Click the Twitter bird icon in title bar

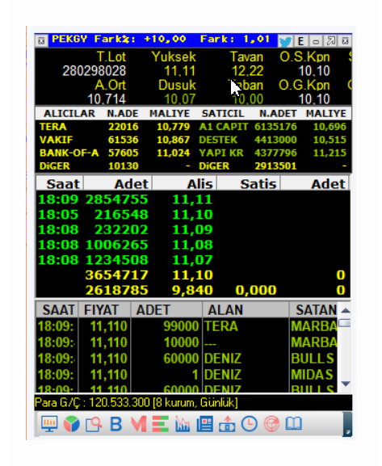point(285,41)
